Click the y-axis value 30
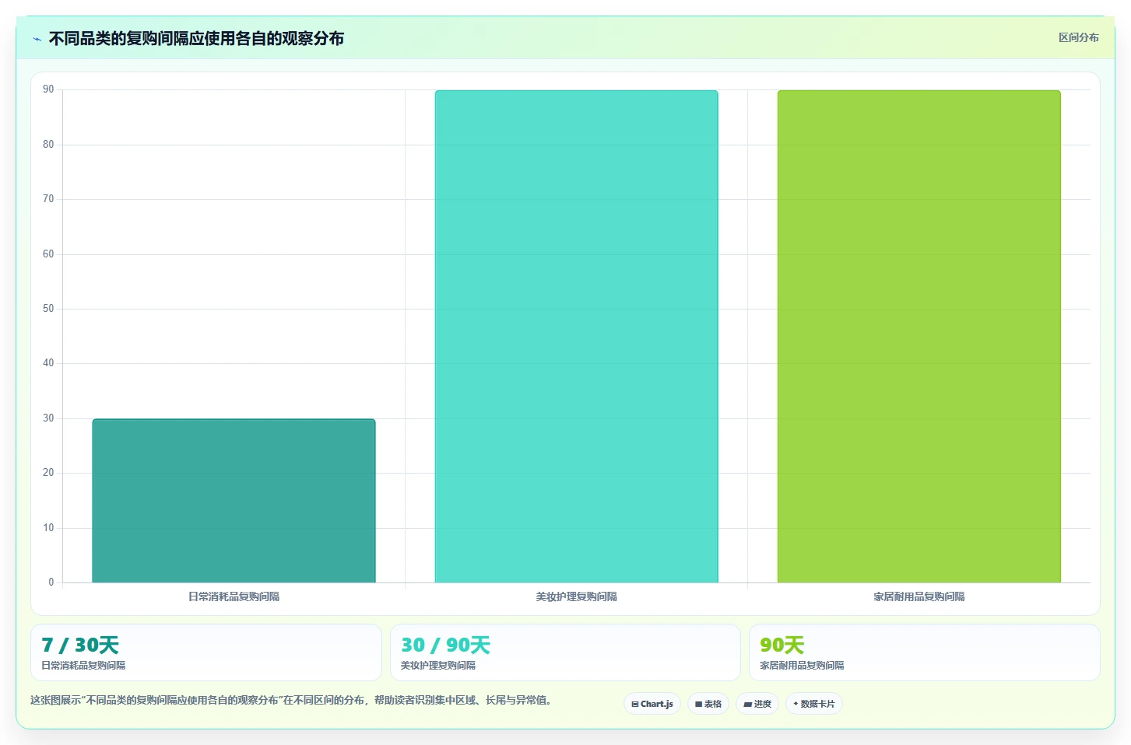The height and width of the screenshot is (745, 1131). (x=48, y=418)
